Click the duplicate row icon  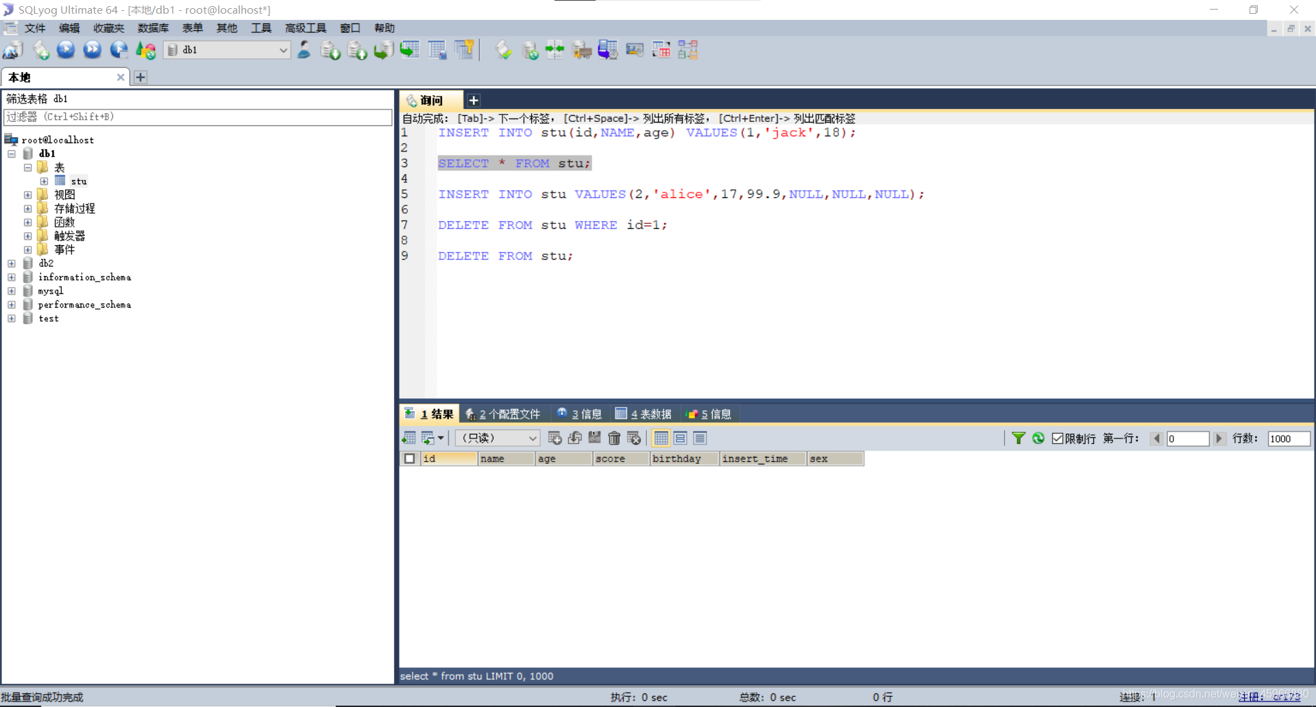(x=575, y=438)
